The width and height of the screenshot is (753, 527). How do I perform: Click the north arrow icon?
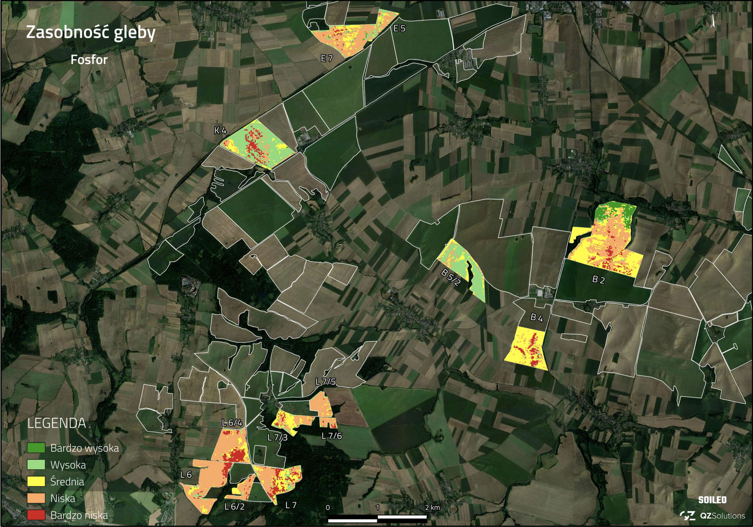[x=713, y=21]
